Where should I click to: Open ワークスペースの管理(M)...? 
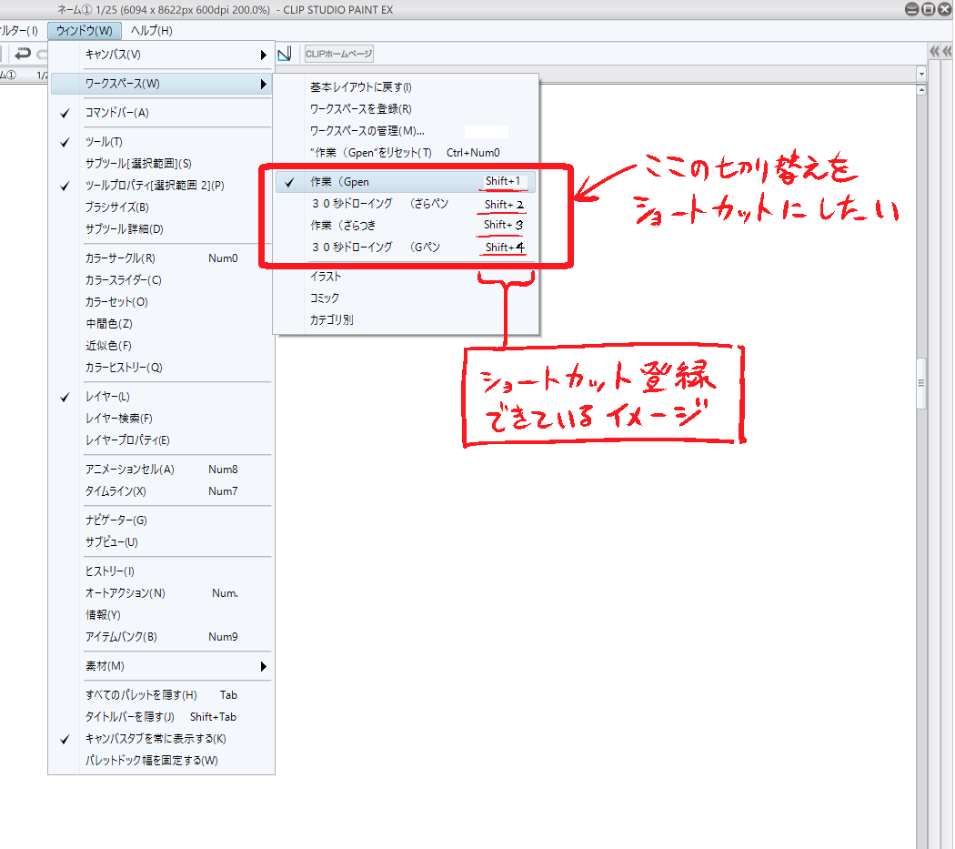(406, 131)
